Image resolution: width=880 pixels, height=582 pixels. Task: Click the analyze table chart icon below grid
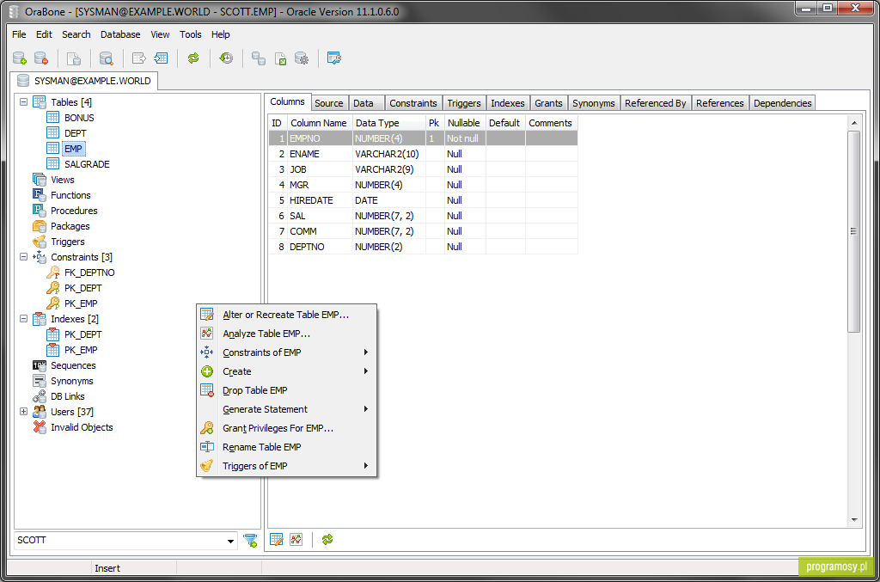296,540
